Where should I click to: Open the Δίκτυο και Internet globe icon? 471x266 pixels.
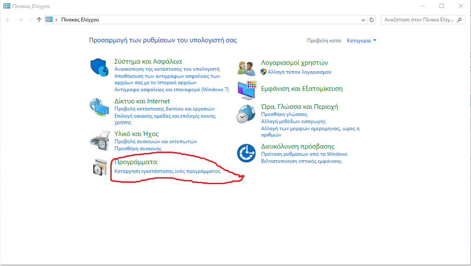click(100, 107)
